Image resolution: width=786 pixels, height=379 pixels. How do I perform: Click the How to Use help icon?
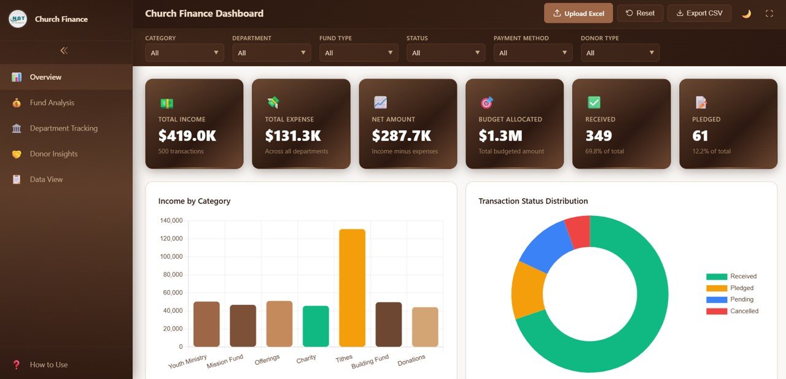(x=15, y=364)
